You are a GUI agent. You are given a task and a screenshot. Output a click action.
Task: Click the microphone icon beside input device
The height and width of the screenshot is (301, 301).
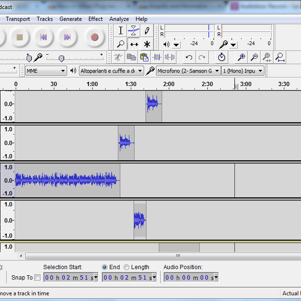[150, 71]
